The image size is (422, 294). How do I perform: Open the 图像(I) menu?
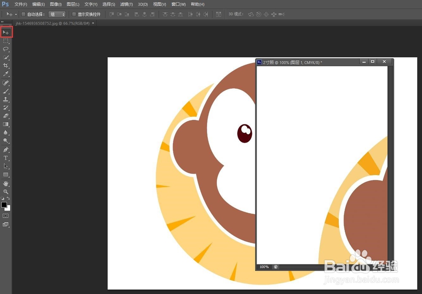point(56,4)
